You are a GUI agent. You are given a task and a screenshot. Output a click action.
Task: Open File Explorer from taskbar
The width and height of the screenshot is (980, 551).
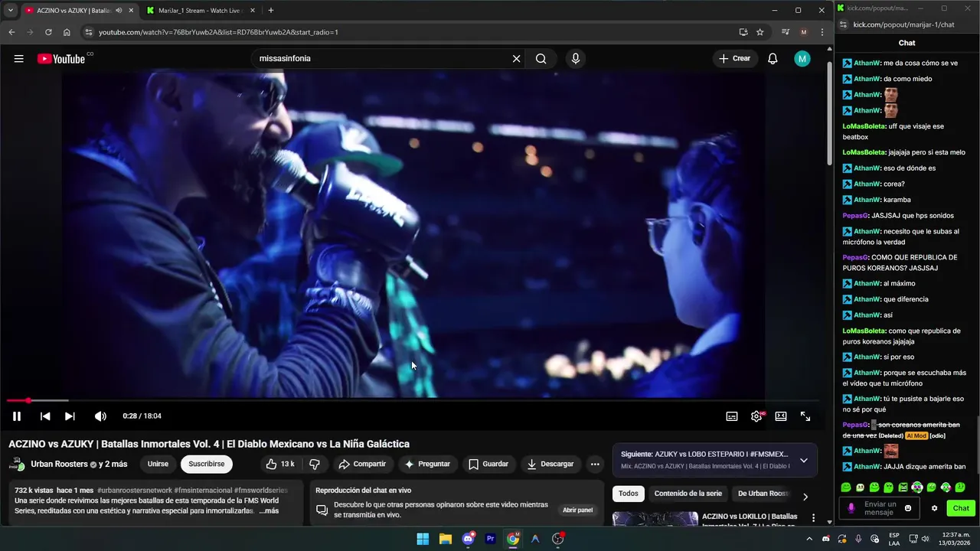point(445,539)
